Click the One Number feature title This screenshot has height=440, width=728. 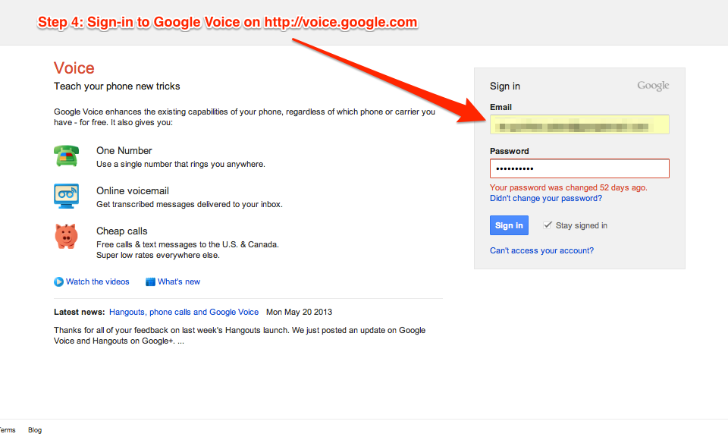point(124,151)
